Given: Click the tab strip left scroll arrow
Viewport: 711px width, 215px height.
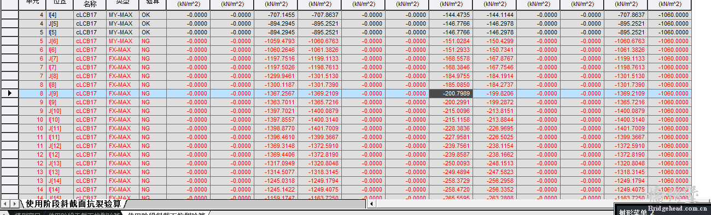Looking at the screenshot, I should pyautogui.click(x=5, y=204).
